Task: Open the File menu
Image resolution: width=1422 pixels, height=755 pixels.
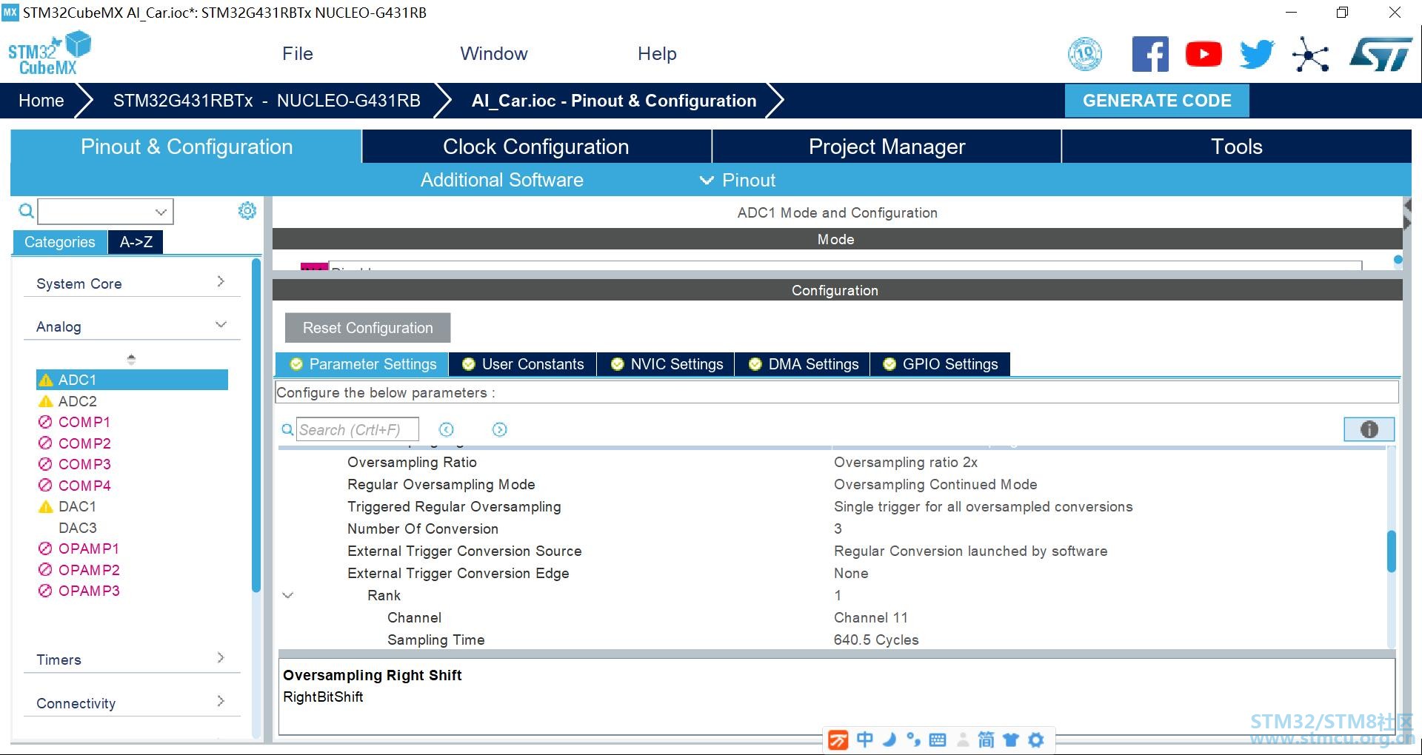Action: 298,54
